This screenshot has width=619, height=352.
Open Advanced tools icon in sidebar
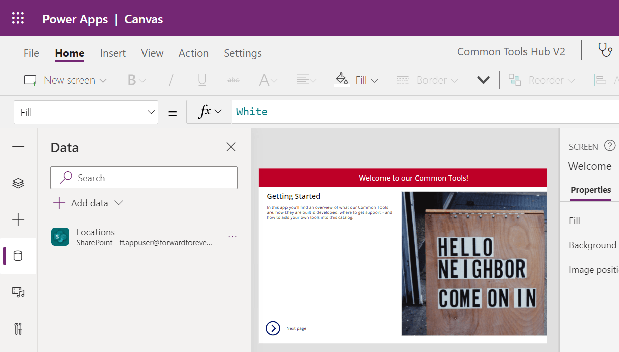tap(18, 329)
